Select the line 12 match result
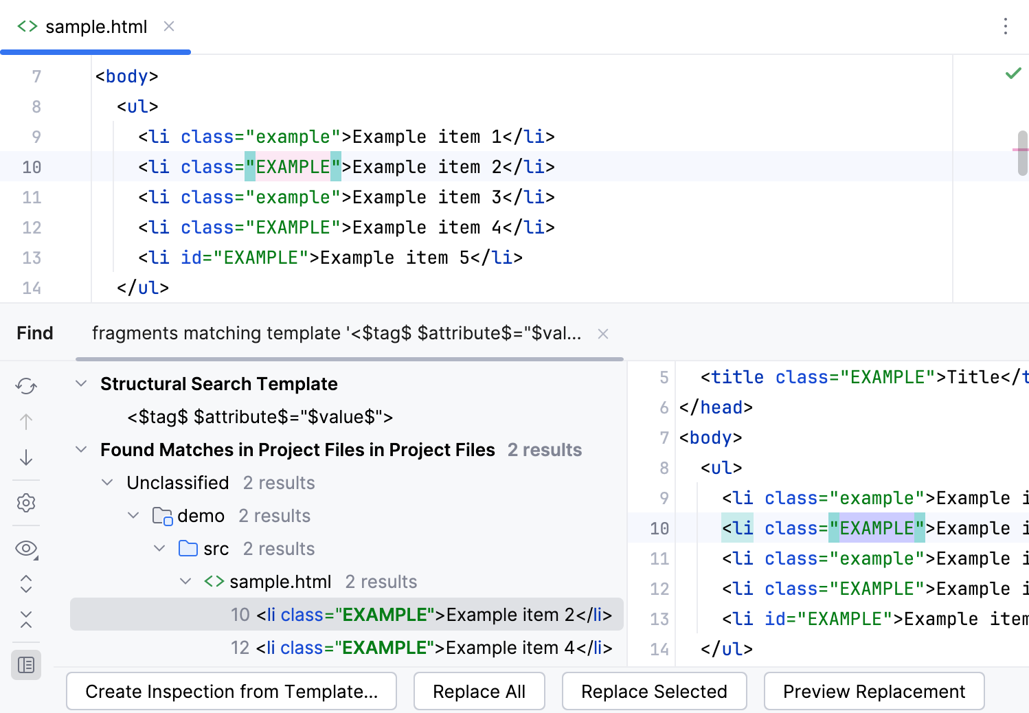Image resolution: width=1029 pixels, height=713 pixels. click(x=421, y=648)
